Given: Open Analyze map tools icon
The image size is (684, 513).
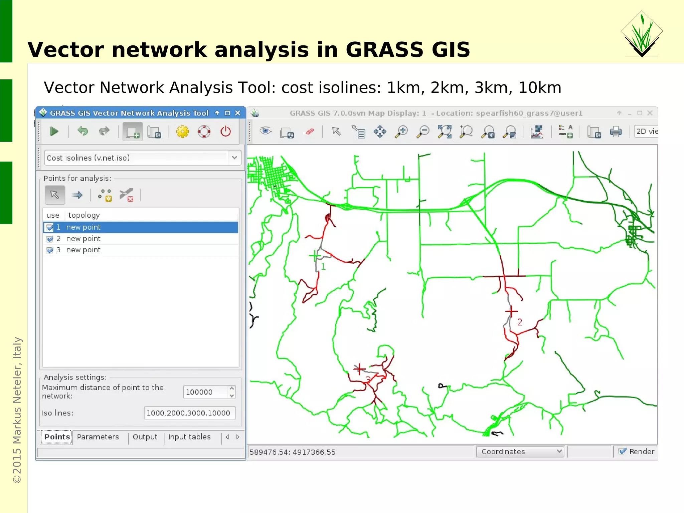Looking at the screenshot, I should 537,132.
